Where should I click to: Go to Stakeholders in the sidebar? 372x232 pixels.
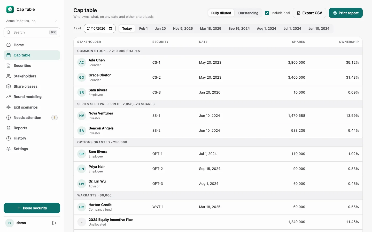click(32, 76)
